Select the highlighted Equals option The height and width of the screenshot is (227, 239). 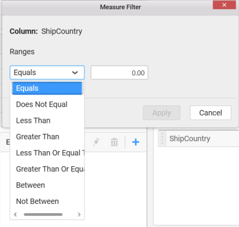(47, 88)
